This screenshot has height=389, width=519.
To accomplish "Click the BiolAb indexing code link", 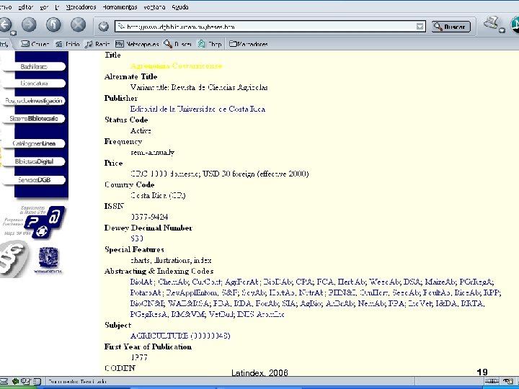I will (x=141, y=282).
